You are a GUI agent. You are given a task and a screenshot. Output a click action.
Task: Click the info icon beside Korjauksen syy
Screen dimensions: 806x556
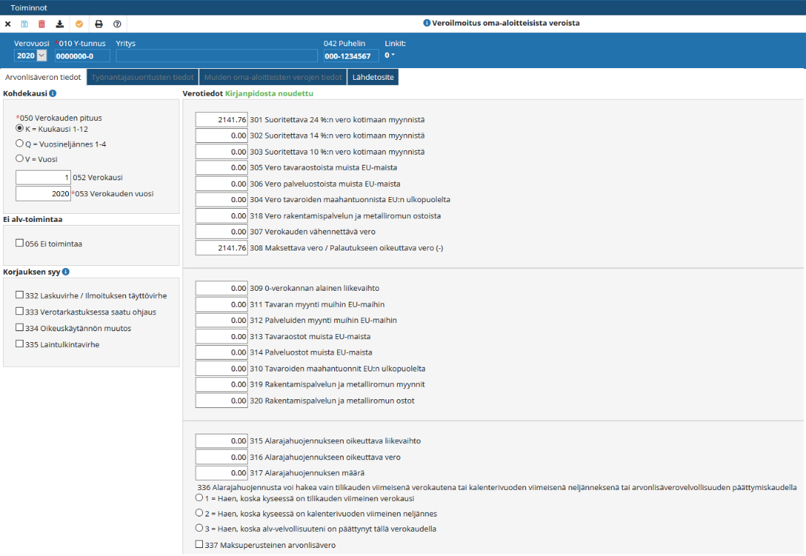[x=66, y=272]
